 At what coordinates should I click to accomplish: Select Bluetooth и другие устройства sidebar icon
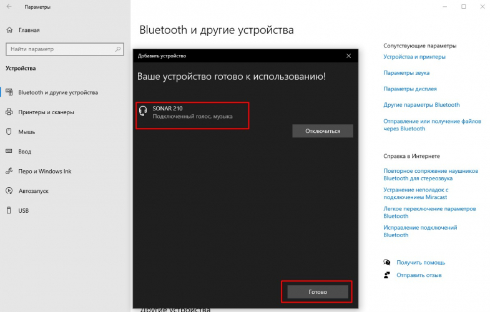(x=9, y=92)
